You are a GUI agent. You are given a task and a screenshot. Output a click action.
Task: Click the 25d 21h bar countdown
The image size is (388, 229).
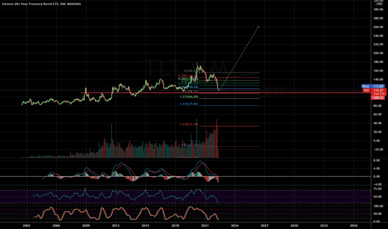[x=379, y=94]
